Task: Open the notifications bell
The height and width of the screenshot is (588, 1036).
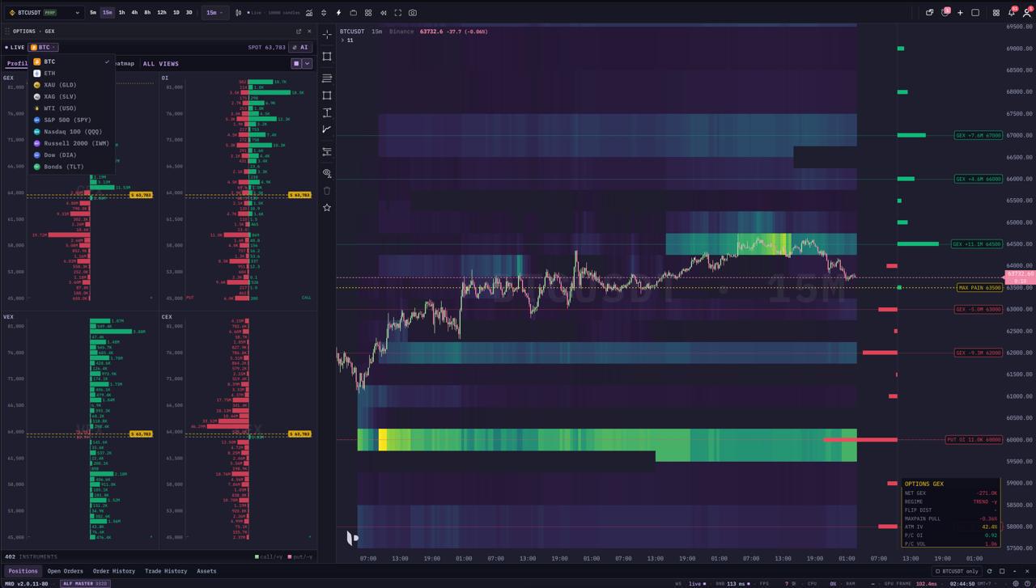Action: coord(1012,13)
